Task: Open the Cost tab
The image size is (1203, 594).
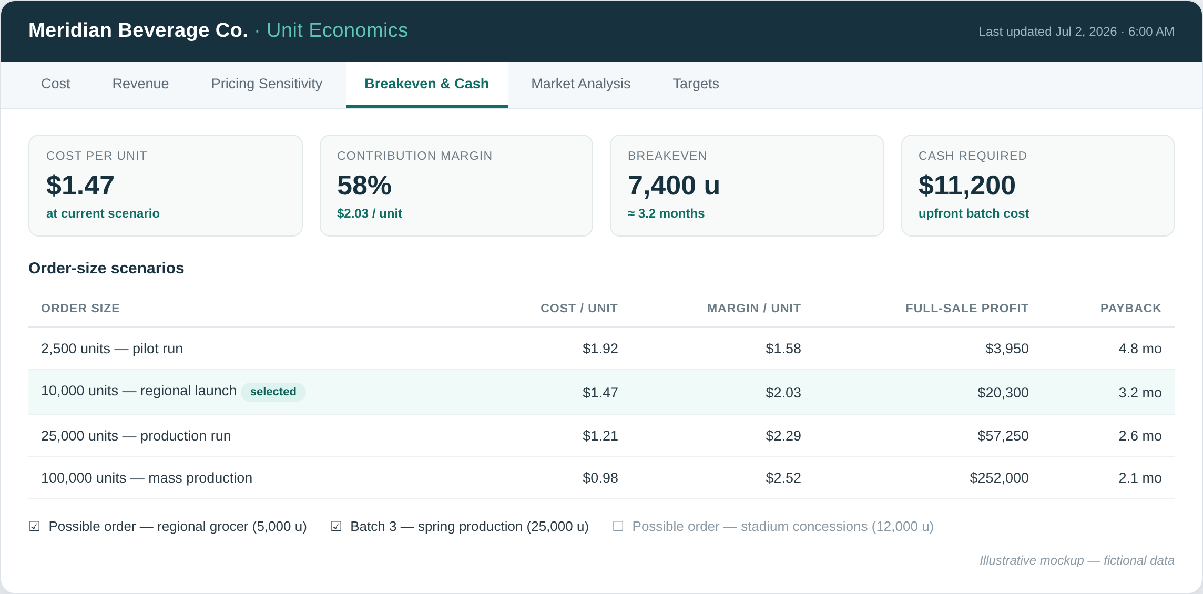Action: click(55, 84)
